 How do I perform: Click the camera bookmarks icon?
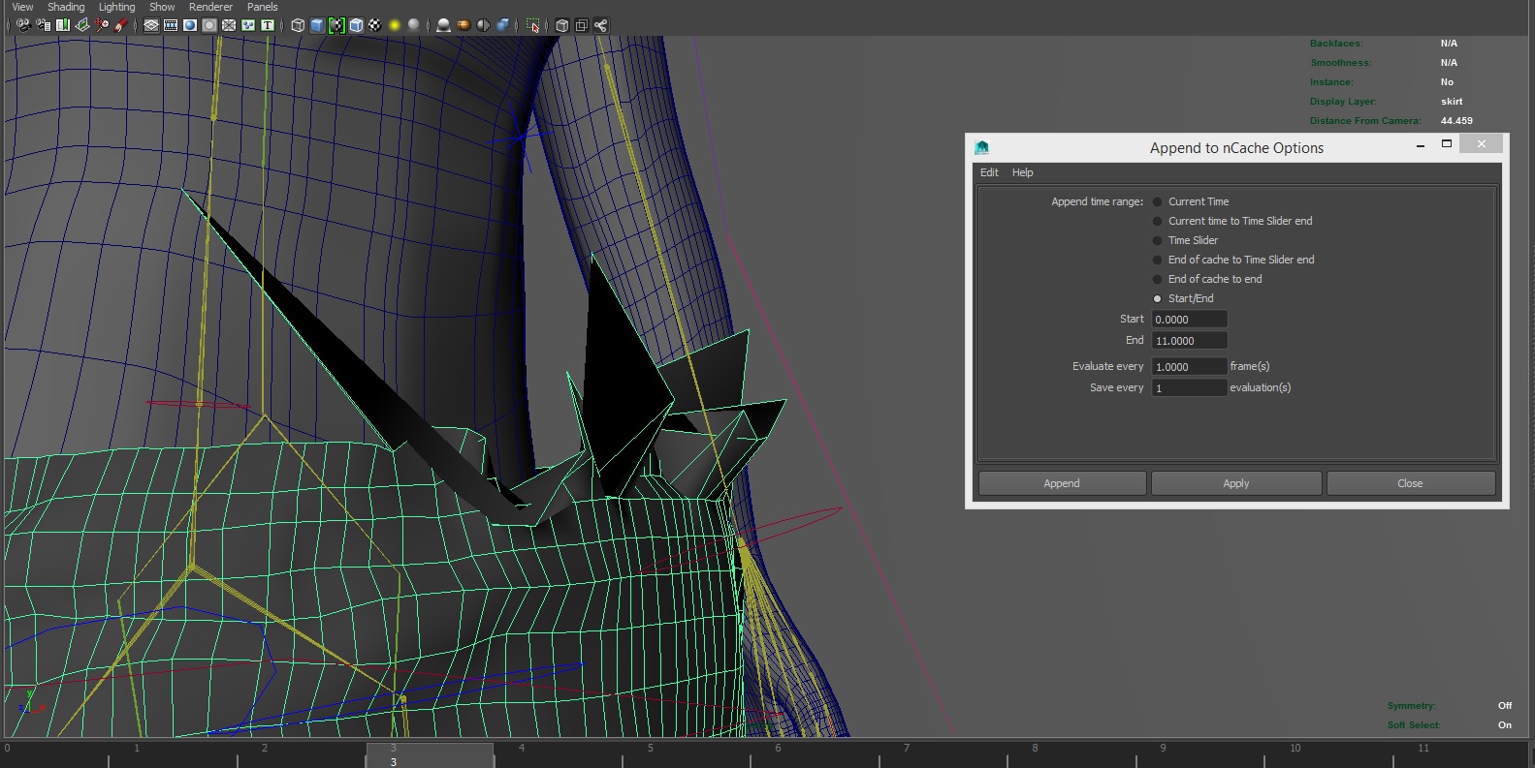[x=63, y=25]
